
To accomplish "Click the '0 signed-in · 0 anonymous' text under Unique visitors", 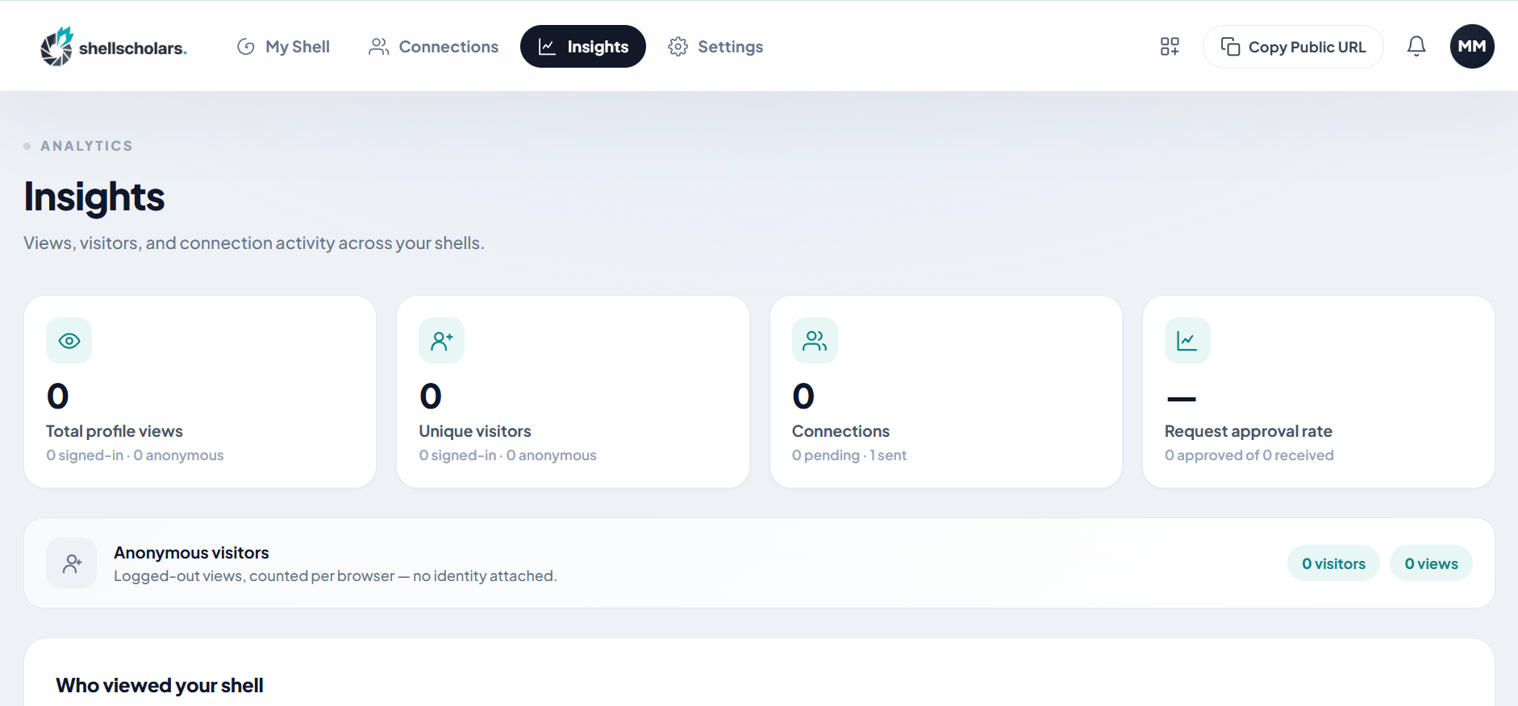I will [507, 455].
